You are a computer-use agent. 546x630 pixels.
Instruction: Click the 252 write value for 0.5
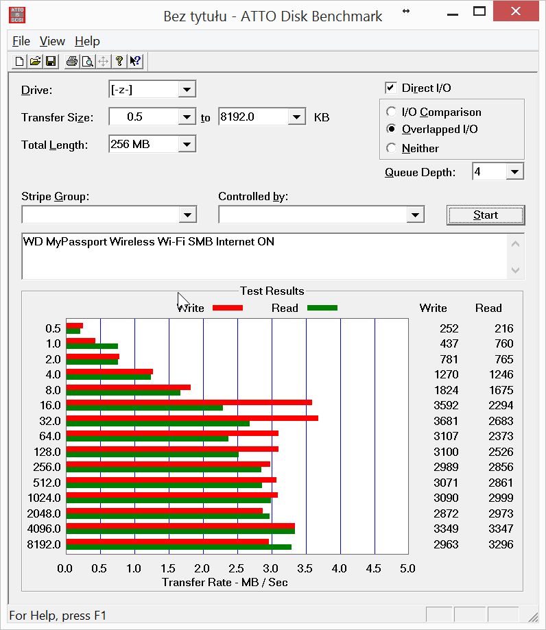[x=449, y=328]
